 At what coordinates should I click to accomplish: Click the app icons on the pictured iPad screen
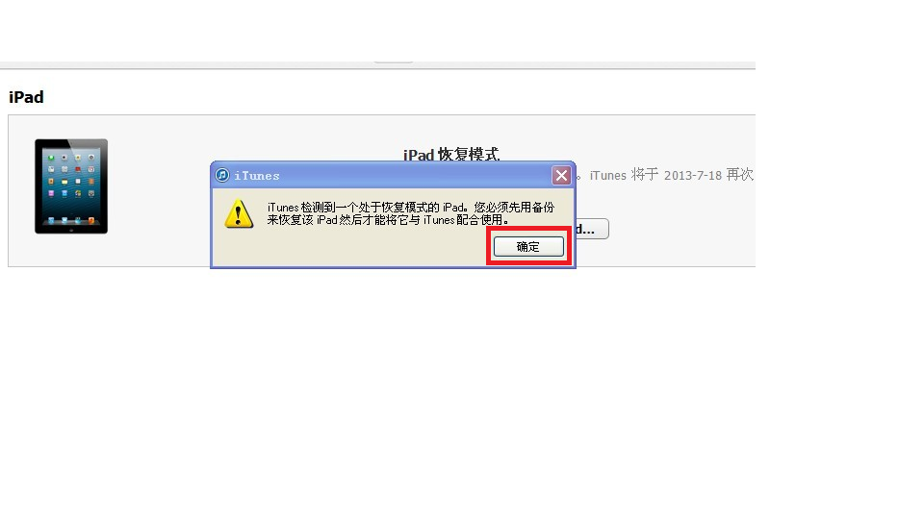tap(71, 177)
